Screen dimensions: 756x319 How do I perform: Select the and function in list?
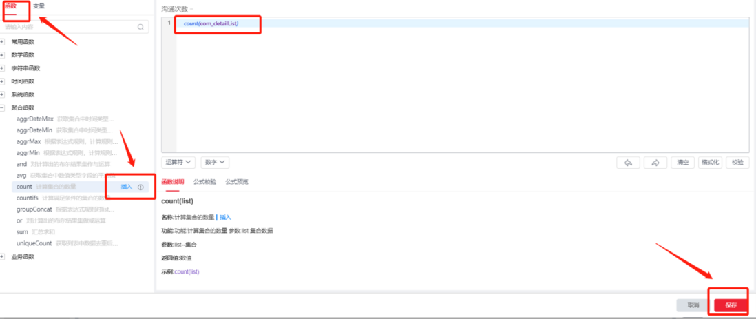[x=22, y=164]
